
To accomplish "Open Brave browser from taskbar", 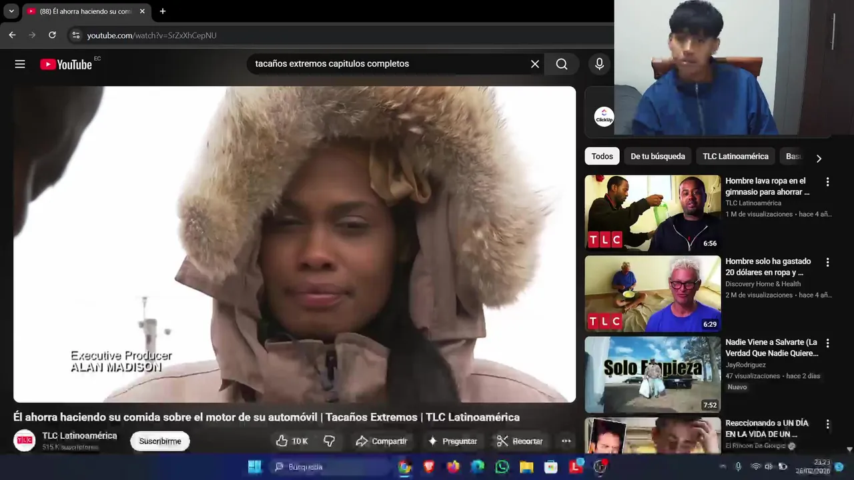I will [429, 467].
